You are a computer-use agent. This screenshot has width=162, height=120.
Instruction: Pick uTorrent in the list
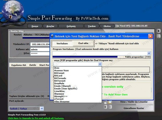(x=78, y=99)
